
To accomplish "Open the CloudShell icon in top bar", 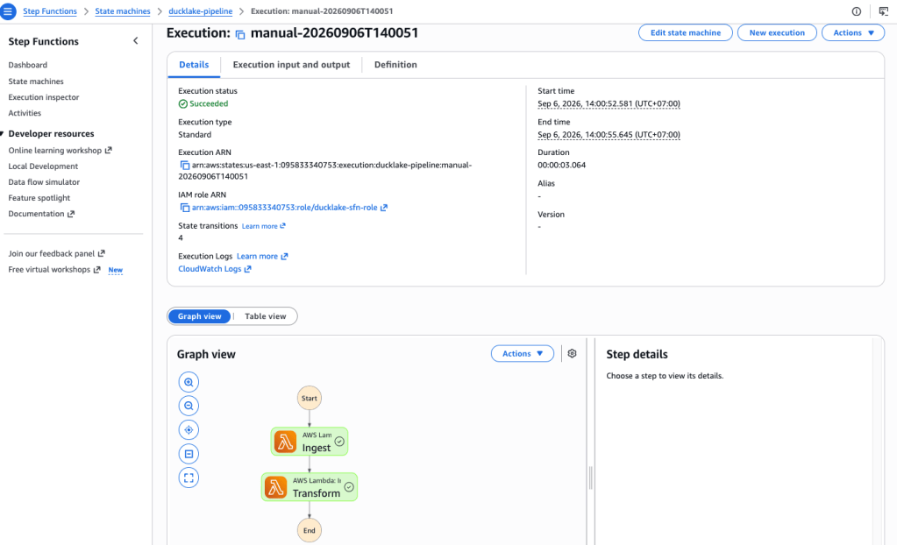I will [883, 11].
